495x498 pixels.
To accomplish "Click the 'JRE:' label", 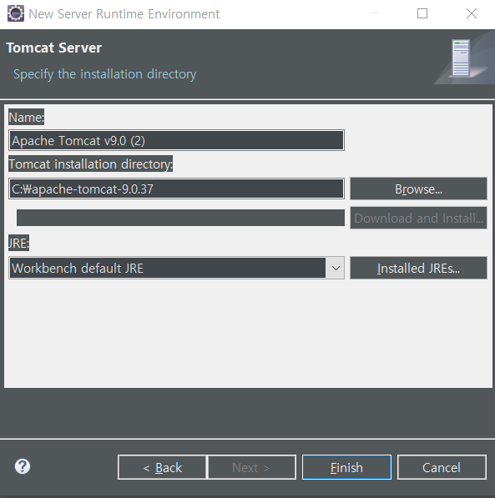I will coord(18,244).
